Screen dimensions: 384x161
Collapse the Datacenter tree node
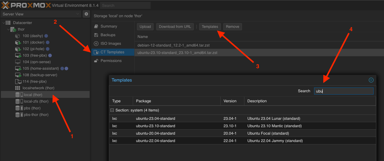coord(4,23)
